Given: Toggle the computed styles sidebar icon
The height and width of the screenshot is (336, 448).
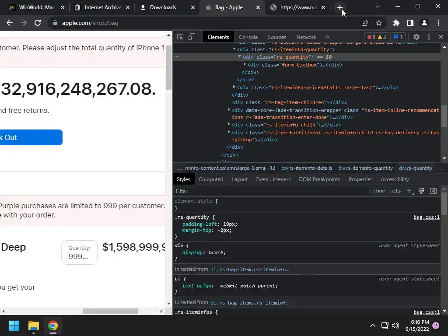Looking at the screenshot, I should (433, 191).
